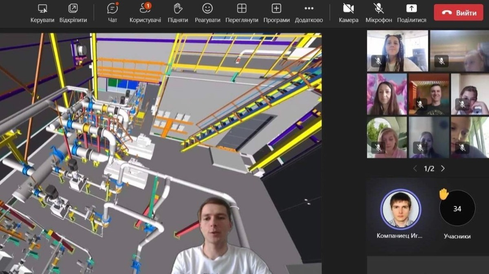This screenshot has width=489, height=274.
Task: Select the top-left participant video with braids
Action: 397,51
